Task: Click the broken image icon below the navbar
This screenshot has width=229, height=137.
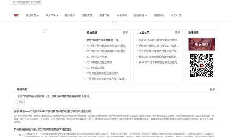Action: tap(114, 24)
